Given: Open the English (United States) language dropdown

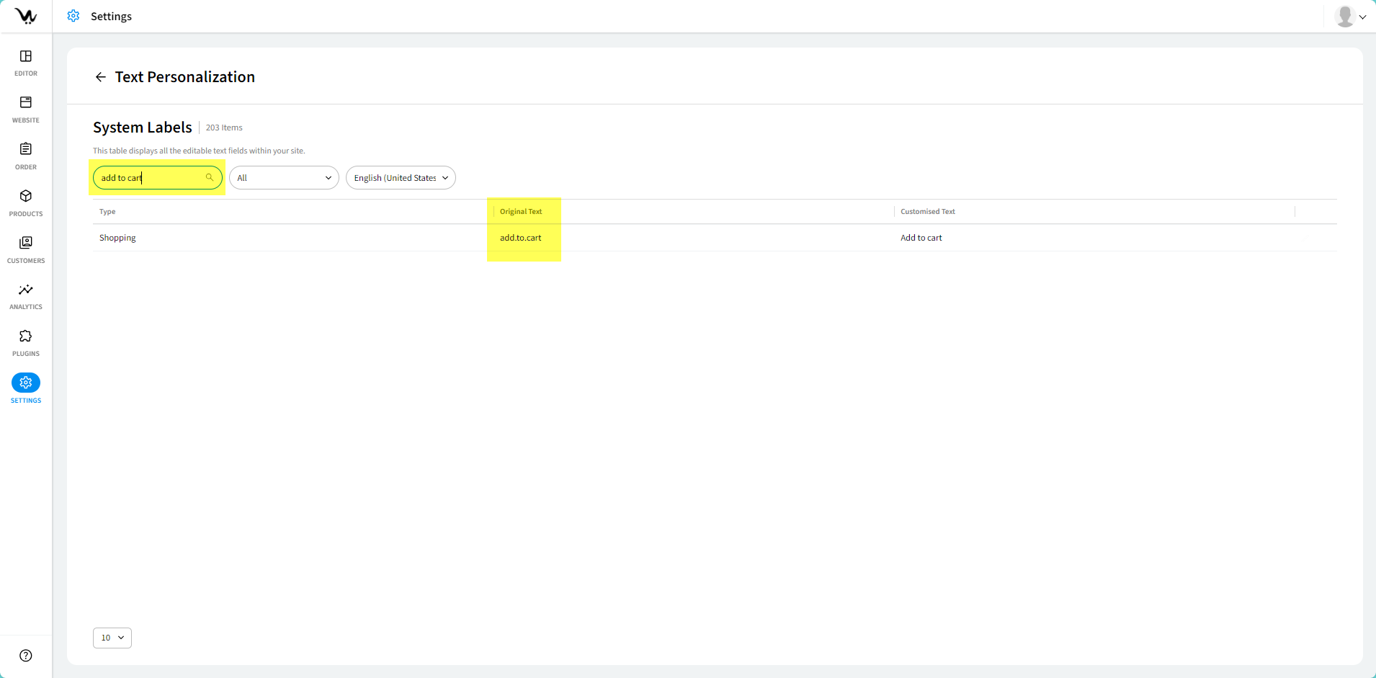Looking at the screenshot, I should click(401, 178).
